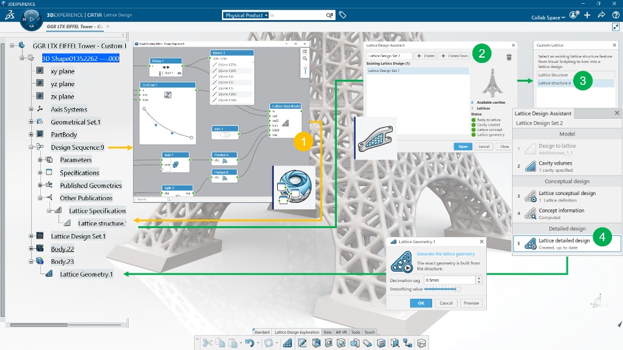This screenshot has width=623, height=350.
Task: Click the linked blue cubes icon in toolbar
Action: (x=408, y=343)
